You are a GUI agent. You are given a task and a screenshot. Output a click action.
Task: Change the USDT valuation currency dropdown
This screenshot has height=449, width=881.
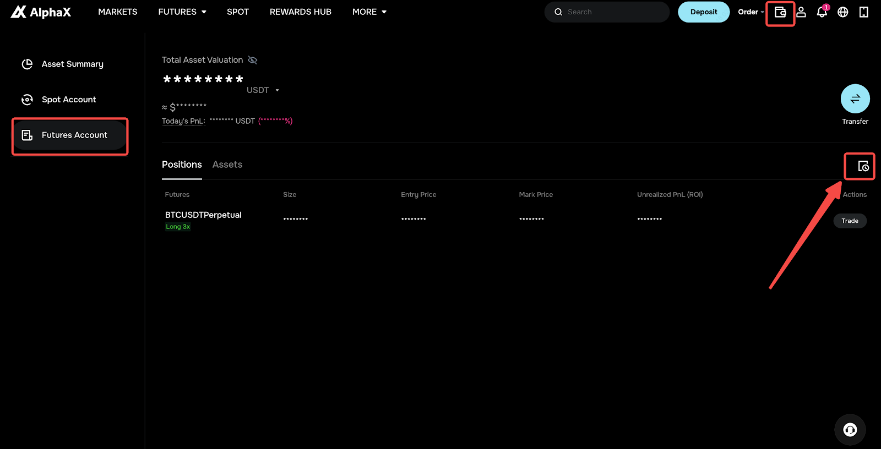coord(263,90)
